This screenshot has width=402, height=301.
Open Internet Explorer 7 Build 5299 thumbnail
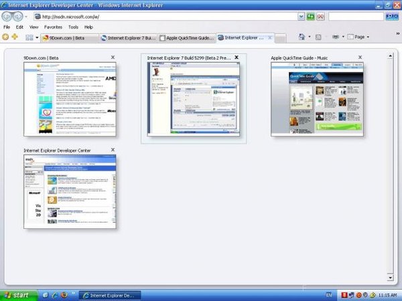tap(194, 99)
